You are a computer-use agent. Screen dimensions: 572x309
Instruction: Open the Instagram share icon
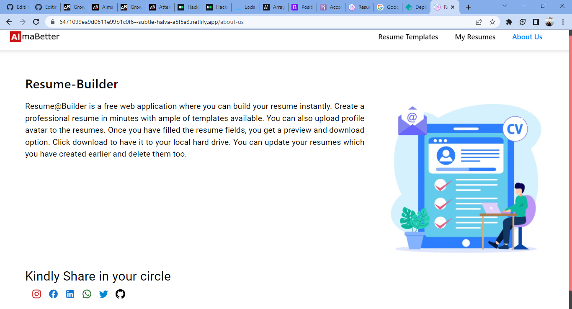pos(36,294)
